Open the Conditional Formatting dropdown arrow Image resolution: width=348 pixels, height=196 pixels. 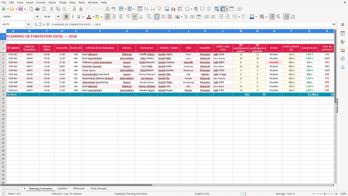pos(266,17)
